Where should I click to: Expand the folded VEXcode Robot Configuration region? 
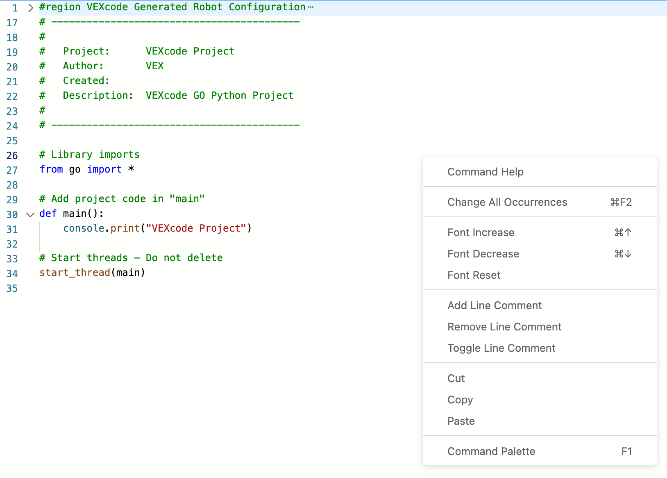tap(29, 7)
